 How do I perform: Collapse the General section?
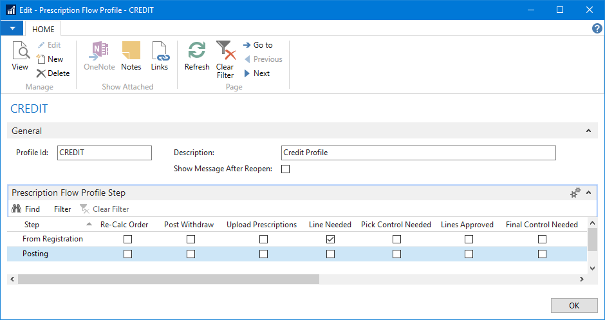click(x=588, y=131)
